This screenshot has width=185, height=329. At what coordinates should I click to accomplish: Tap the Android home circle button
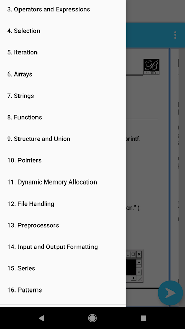click(92, 318)
